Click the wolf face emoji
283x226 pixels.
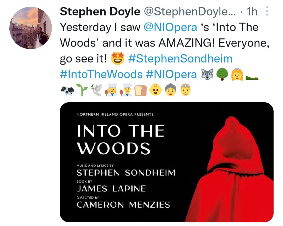[x=207, y=74]
